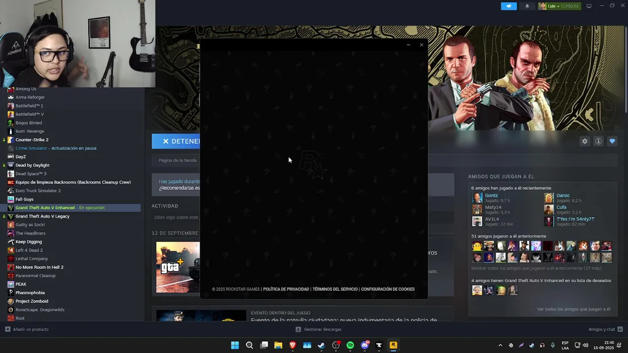Open Rockstar Games Launcher taskbar icon

(393, 345)
